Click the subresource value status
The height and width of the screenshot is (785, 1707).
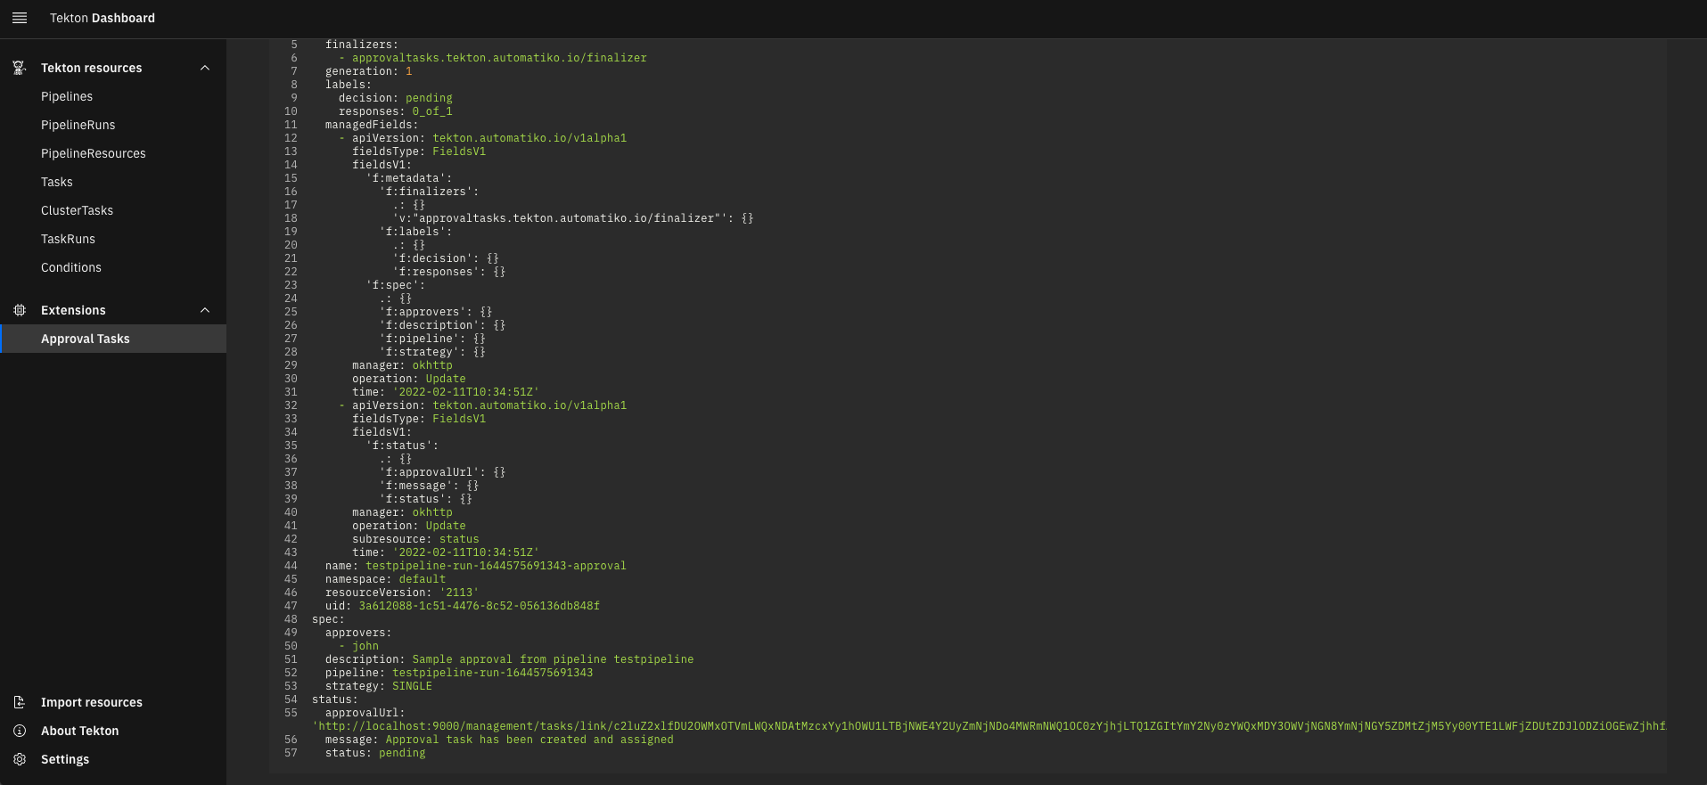click(459, 539)
